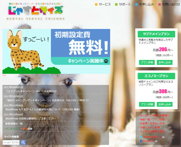Click the 2017年02月08日 date text
Image resolution: width=181 pixels, height=147 pixels.
13,105
